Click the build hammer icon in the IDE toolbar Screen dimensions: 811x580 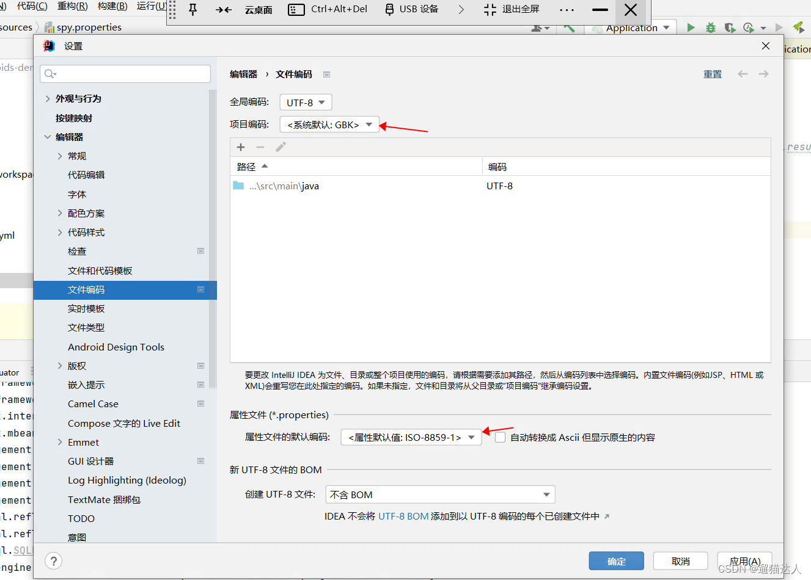point(569,27)
